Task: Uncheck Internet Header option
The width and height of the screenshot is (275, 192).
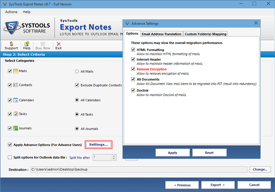Action: [133, 59]
